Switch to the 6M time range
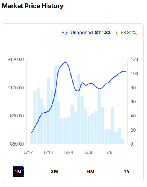This screenshot has height=187, width=147. point(91,172)
